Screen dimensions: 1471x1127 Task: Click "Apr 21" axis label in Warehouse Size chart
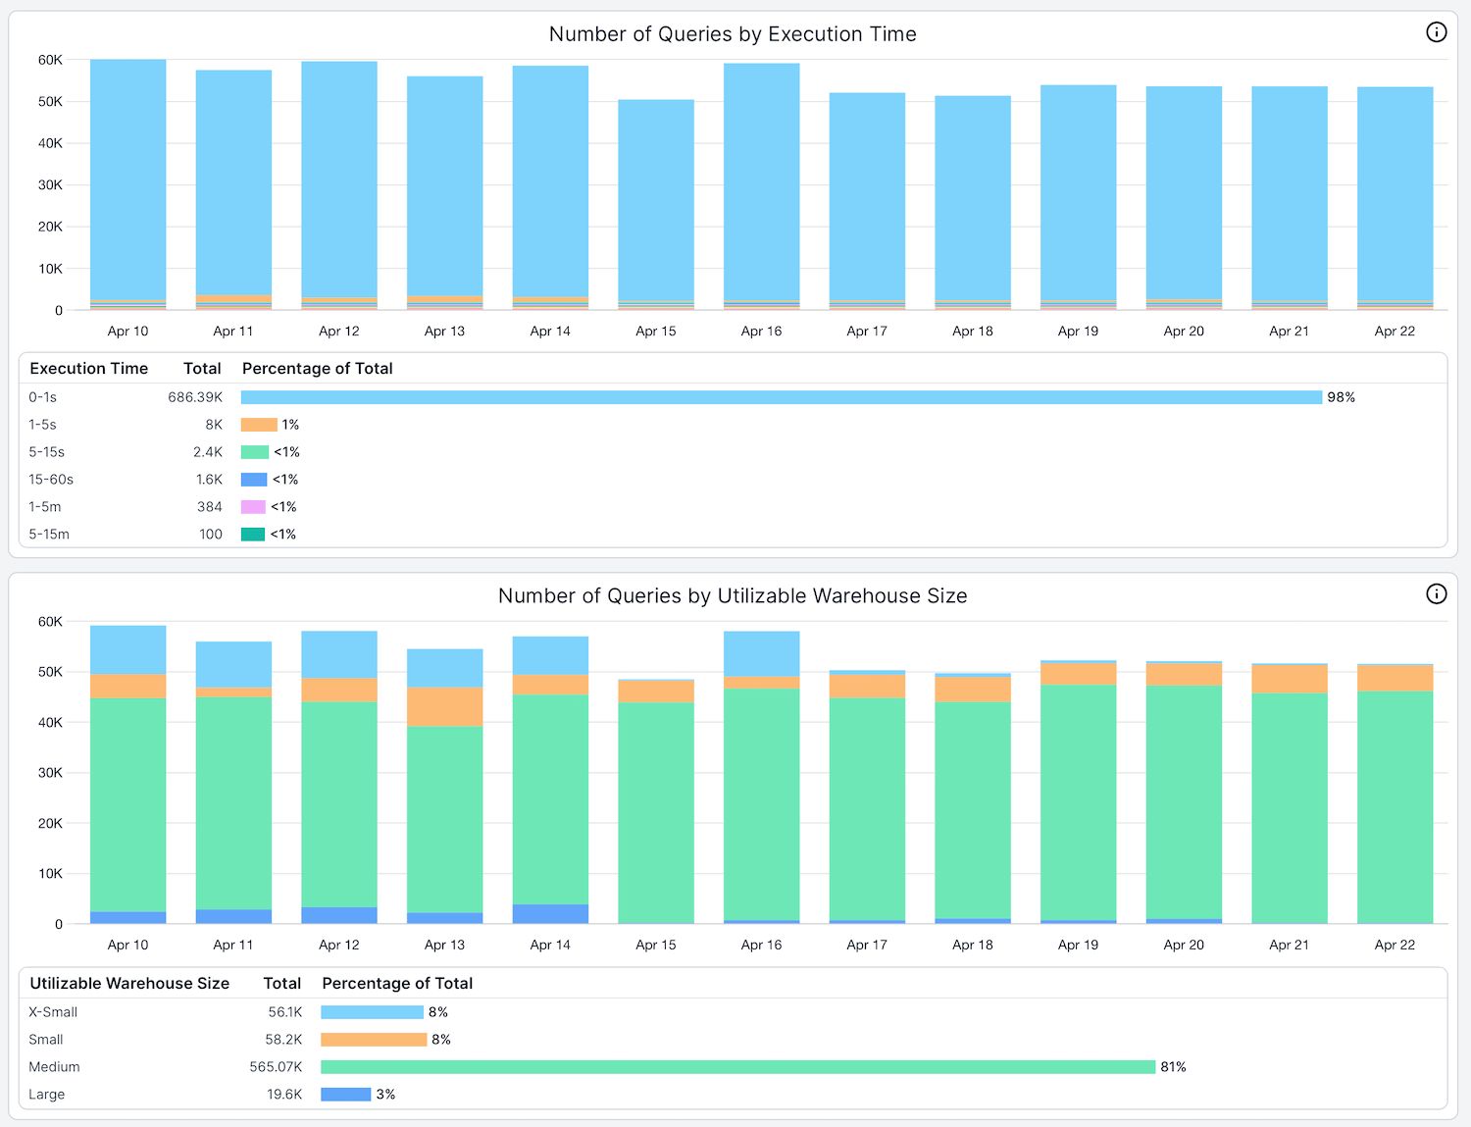1290,946
